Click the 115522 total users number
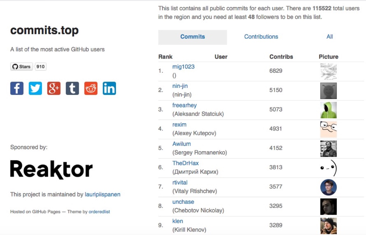The width and height of the screenshot is (366, 235). (322, 8)
